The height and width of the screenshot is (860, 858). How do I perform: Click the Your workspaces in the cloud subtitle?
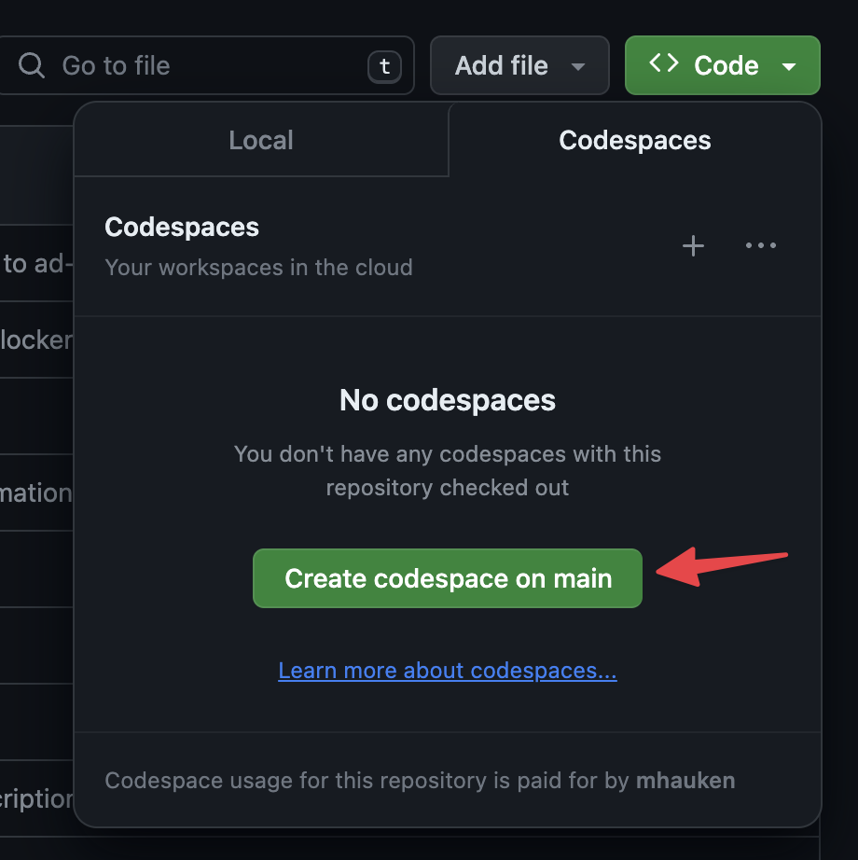(x=259, y=268)
